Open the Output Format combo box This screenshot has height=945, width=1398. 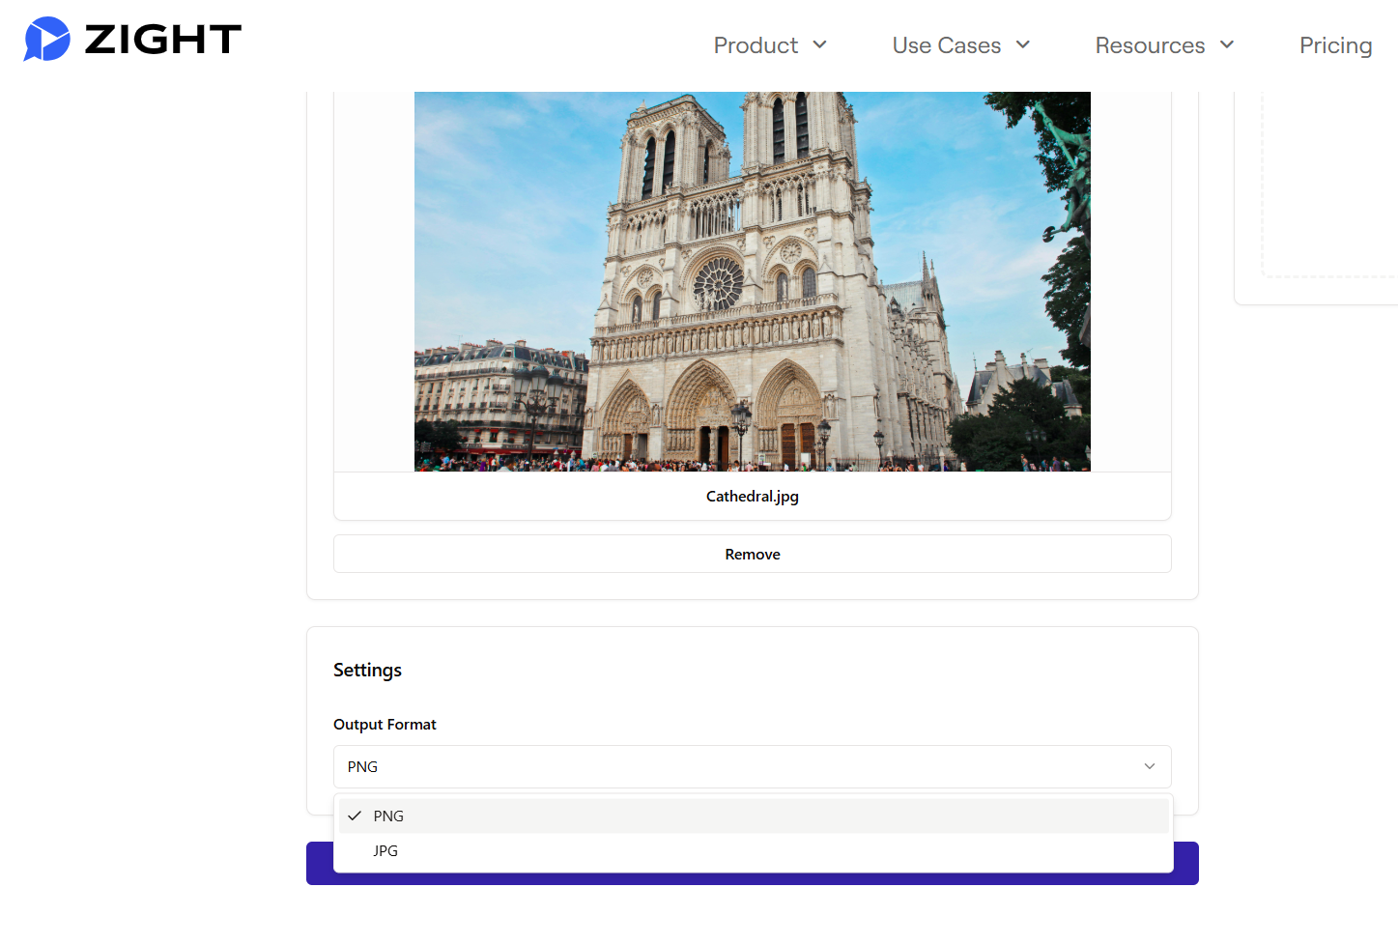click(x=753, y=766)
